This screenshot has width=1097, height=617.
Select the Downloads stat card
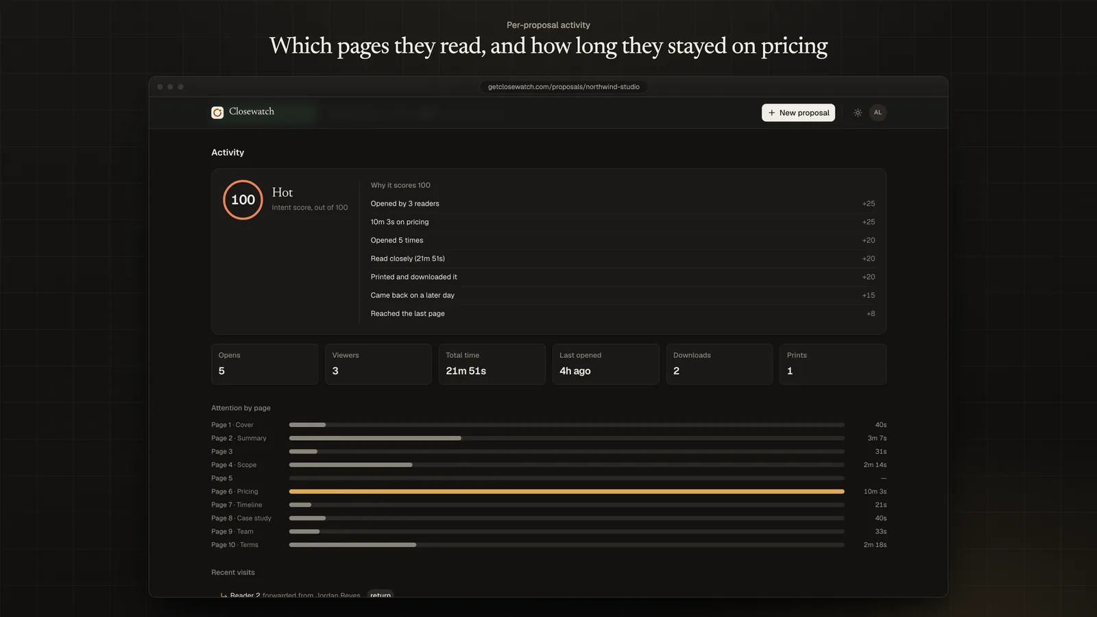coord(719,364)
